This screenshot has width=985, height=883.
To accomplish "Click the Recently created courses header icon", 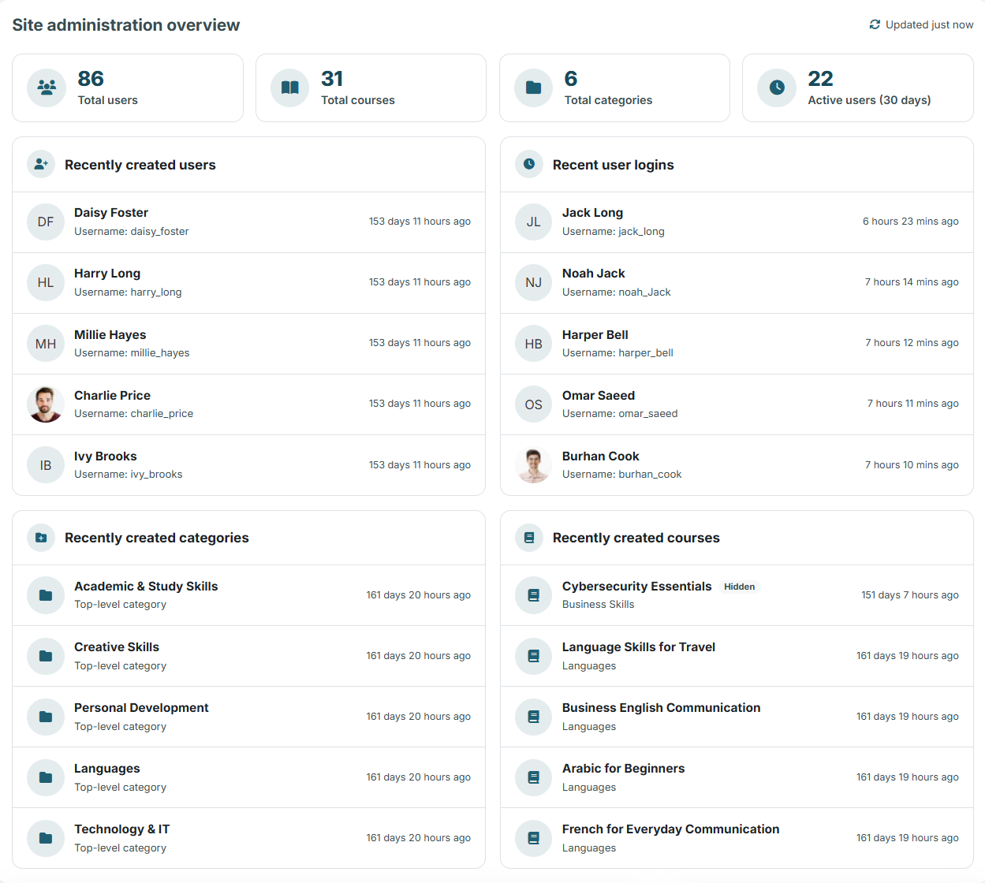I will click(x=529, y=538).
